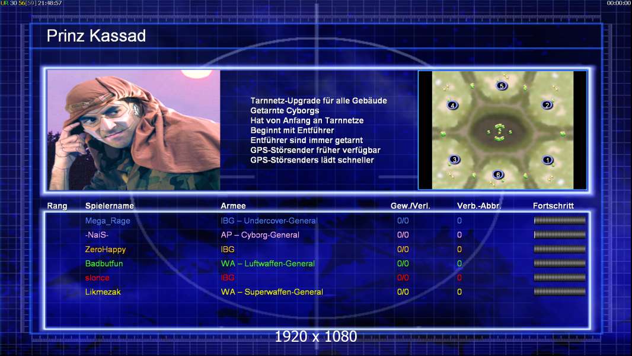This screenshot has width=632, height=356.
Task: Click the Rang column header
Action: coord(58,206)
